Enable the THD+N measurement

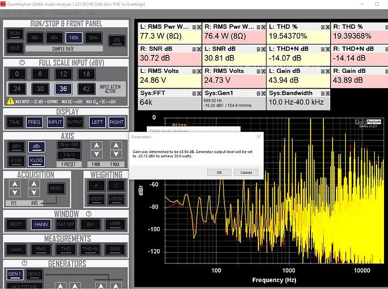(x=90, y=249)
